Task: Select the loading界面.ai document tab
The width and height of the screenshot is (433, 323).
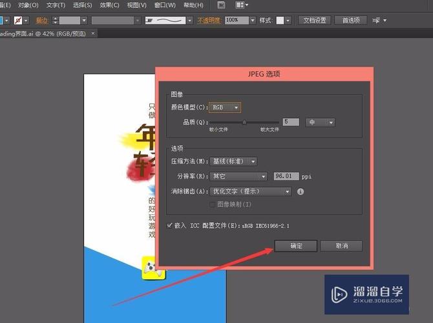Action: 43,34
